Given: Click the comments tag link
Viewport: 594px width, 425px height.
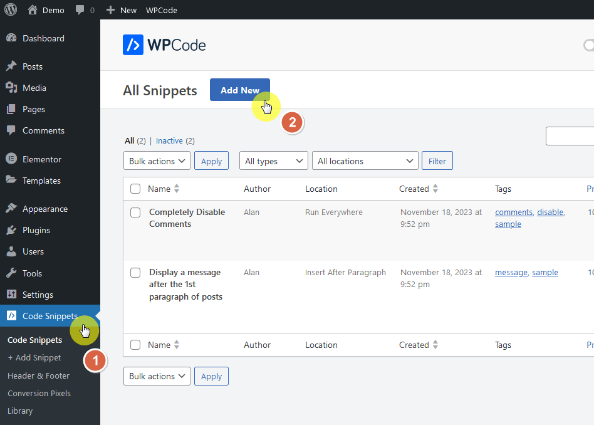Looking at the screenshot, I should pyautogui.click(x=514, y=212).
